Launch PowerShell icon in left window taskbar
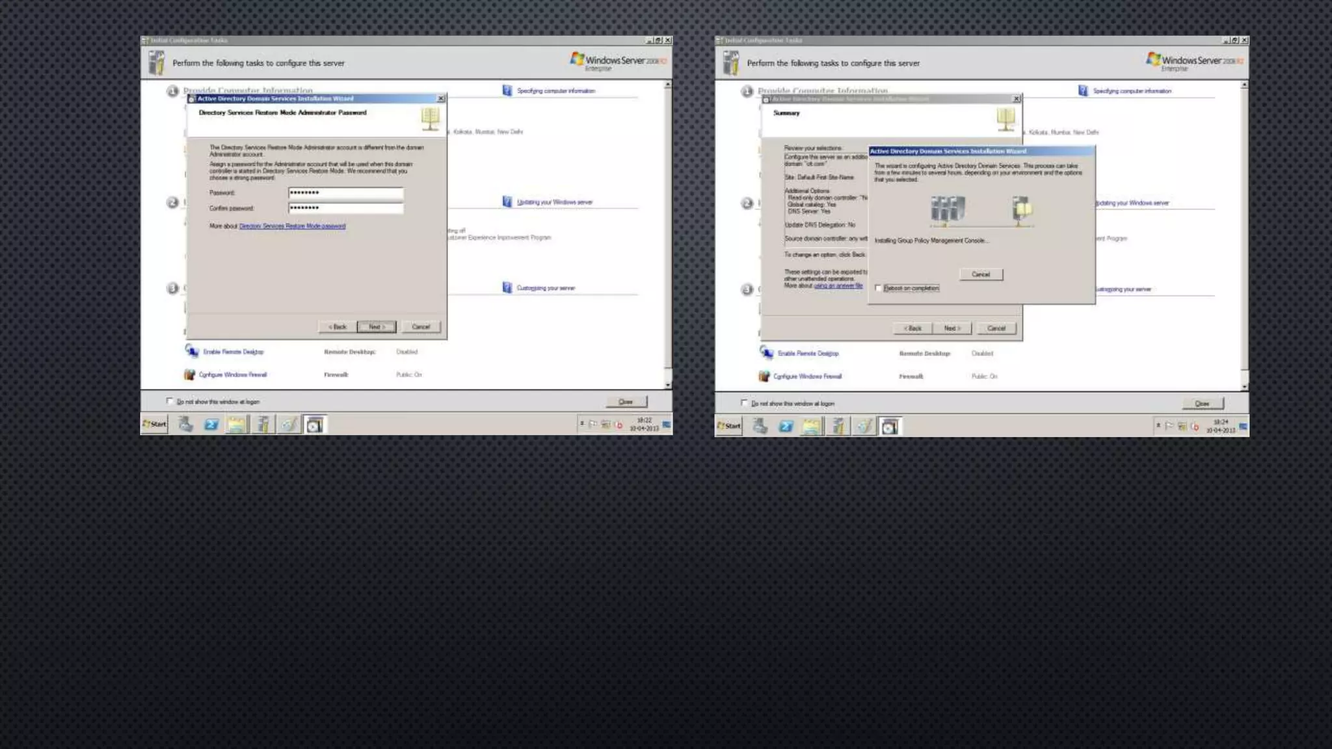 [x=211, y=425]
